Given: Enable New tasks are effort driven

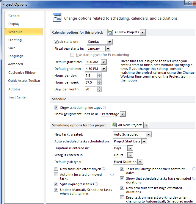Looking at the screenshot, I should click(x=56, y=169).
